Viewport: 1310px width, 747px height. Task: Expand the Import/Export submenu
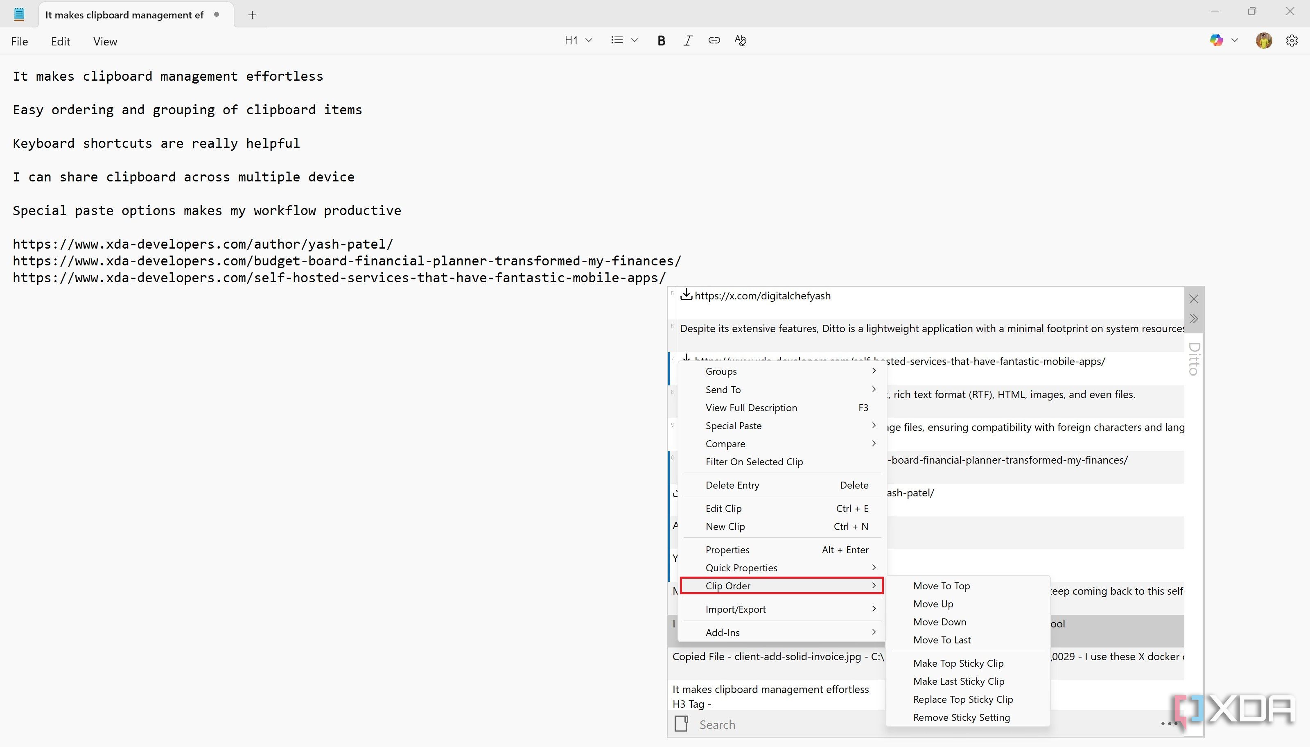pyautogui.click(x=781, y=609)
